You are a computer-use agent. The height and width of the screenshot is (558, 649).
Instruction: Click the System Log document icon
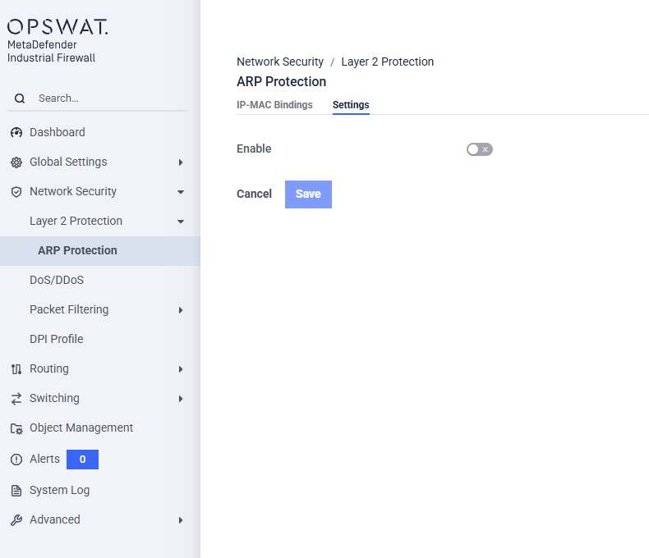16,491
